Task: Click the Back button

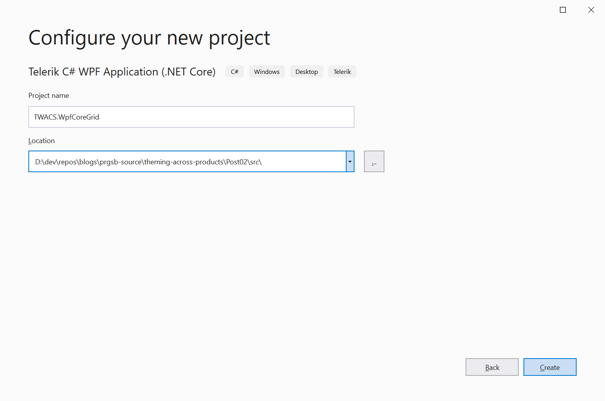Action: tap(492, 367)
